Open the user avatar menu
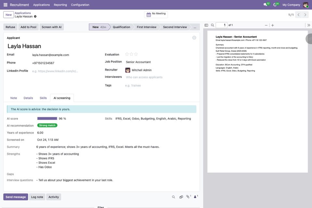The width and height of the screenshot is (312, 208). [305, 5]
